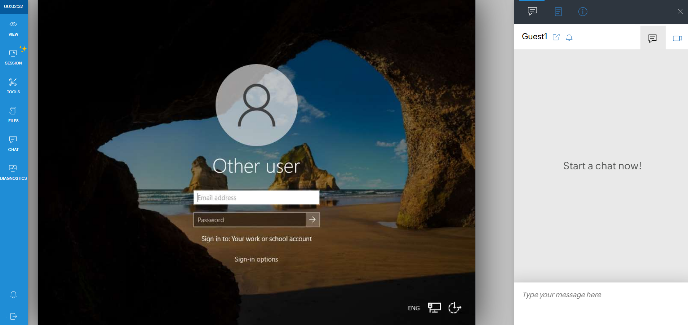
Task: Click the Email address field
Action: [x=256, y=197]
